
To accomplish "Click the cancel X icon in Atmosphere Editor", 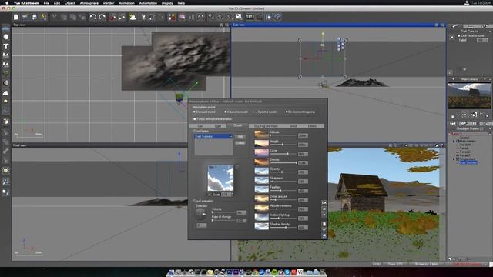I will click(x=324, y=209).
